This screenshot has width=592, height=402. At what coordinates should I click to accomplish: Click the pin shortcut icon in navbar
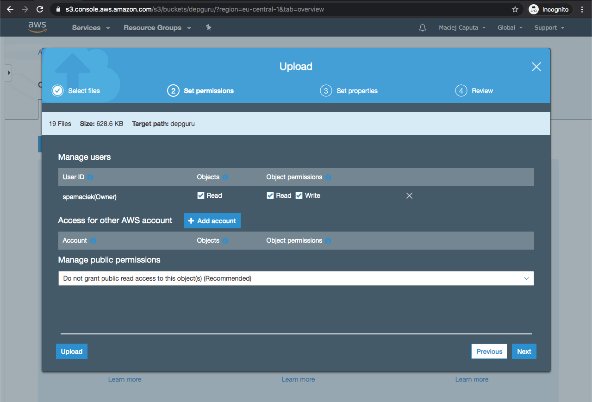point(208,28)
